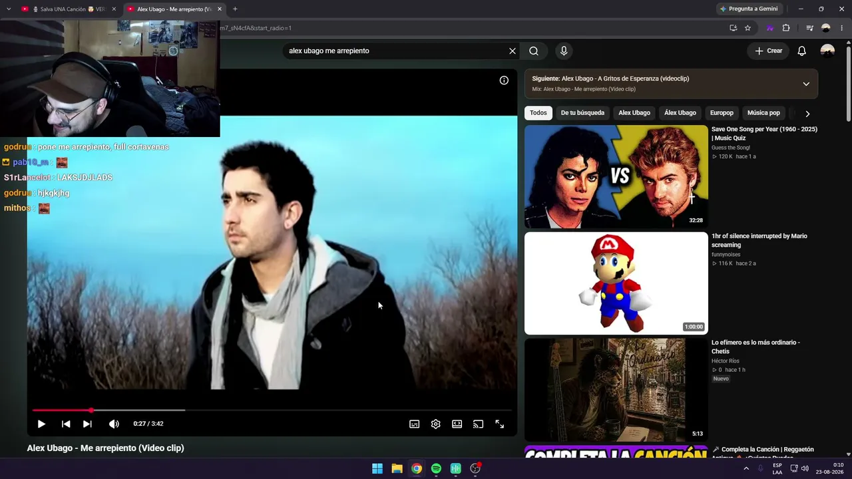Bookmark this page with the star
852x479 pixels.
click(747, 28)
